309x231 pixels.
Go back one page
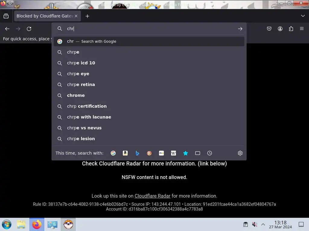pos(7,29)
